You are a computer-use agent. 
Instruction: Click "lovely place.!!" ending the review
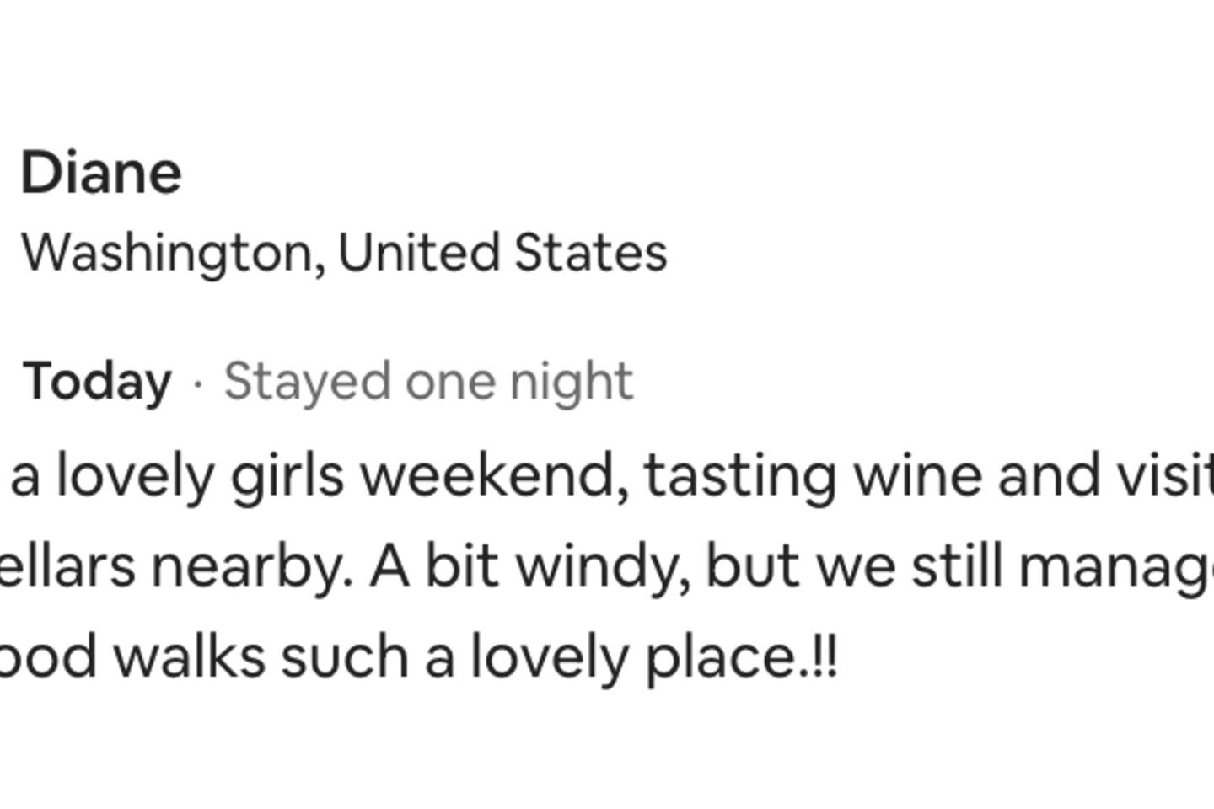click(x=653, y=657)
